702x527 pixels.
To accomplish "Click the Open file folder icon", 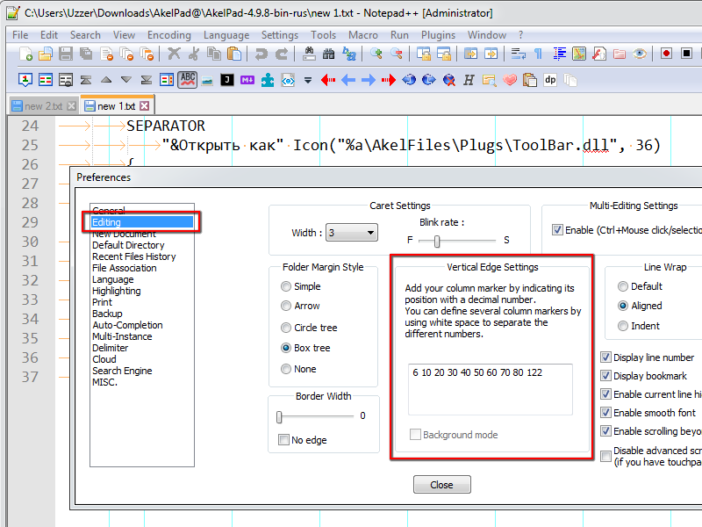I will 46,54.
